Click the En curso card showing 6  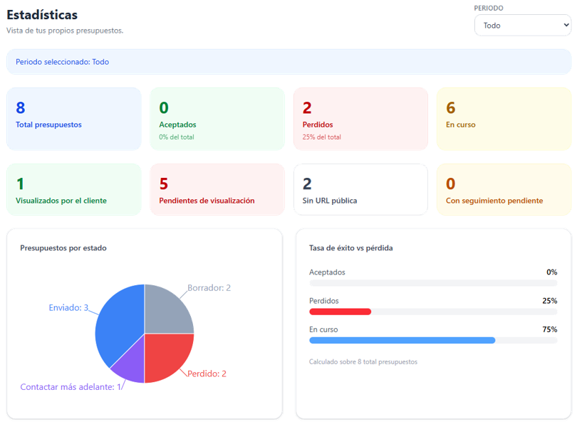(504, 119)
